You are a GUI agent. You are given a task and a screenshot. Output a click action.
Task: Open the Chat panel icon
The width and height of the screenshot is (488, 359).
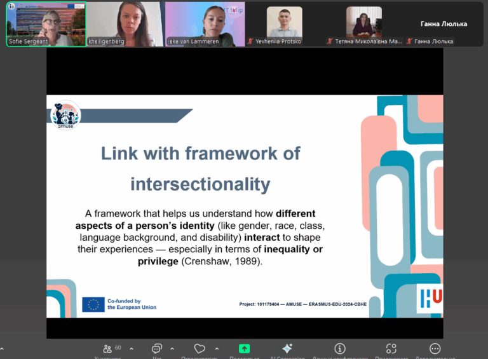click(157, 349)
